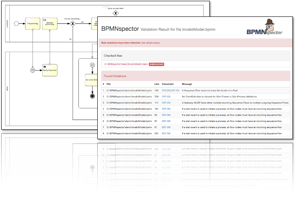Image resolution: width=296 pixels, height=202 pixels.
Task: Click the Message column header
Action: 187,84
